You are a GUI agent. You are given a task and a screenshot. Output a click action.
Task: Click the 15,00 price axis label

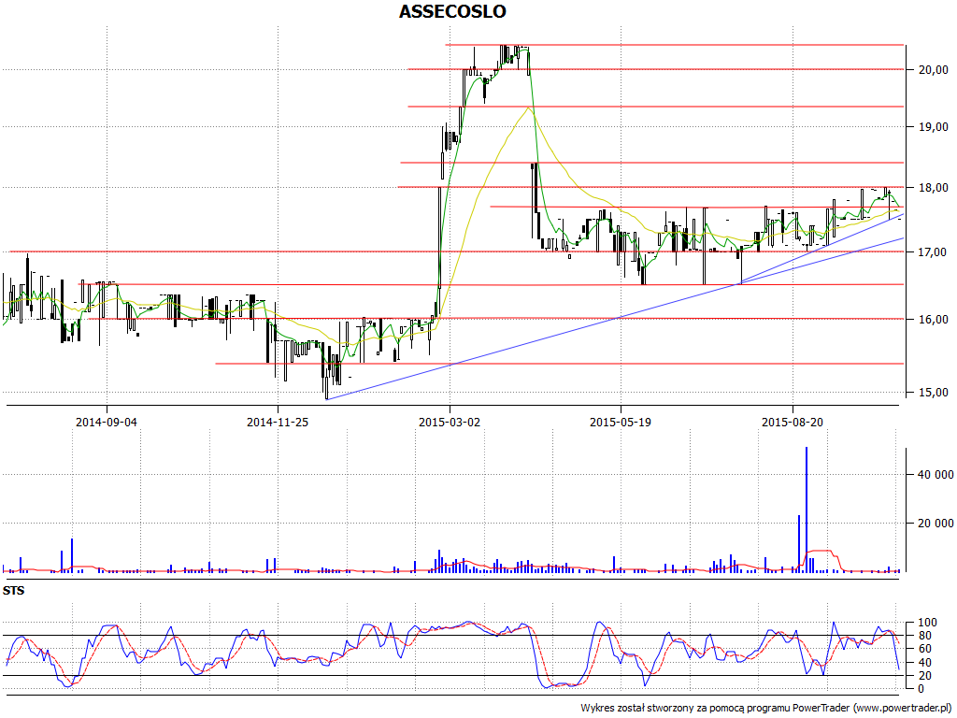(x=934, y=393)
